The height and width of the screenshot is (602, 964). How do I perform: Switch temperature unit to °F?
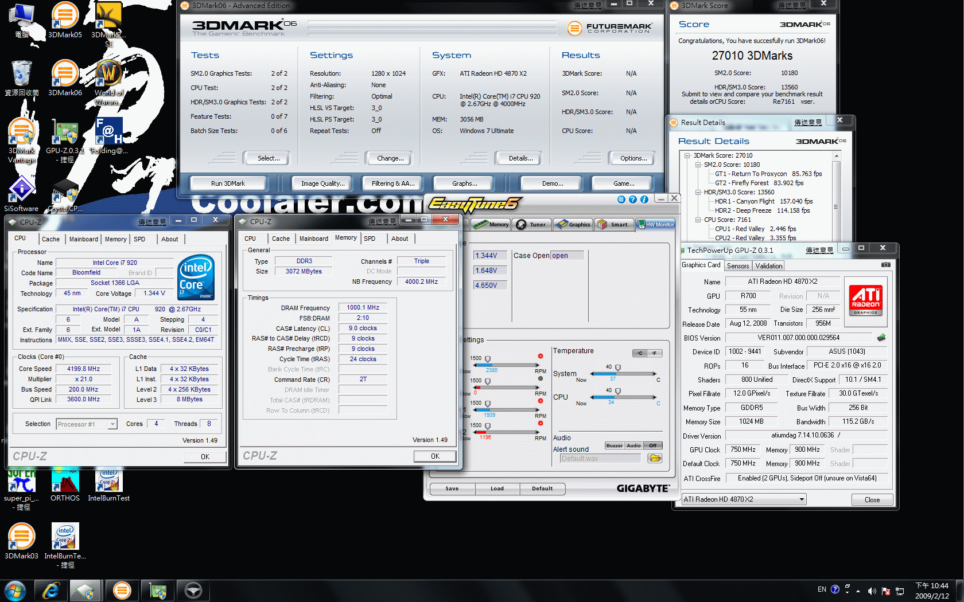(655, 353)
